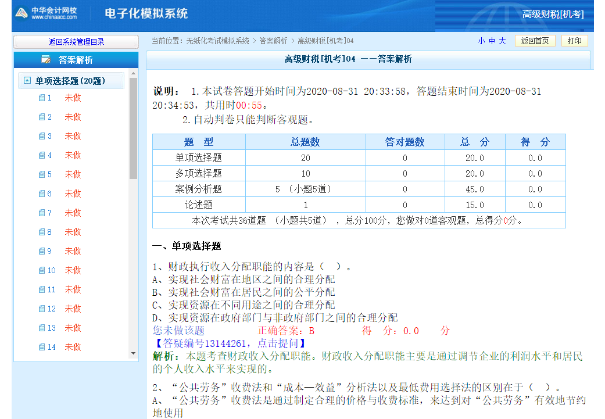Click answer option D of question 1
This screenshot has width=605, height=419.
pos(275,317)
